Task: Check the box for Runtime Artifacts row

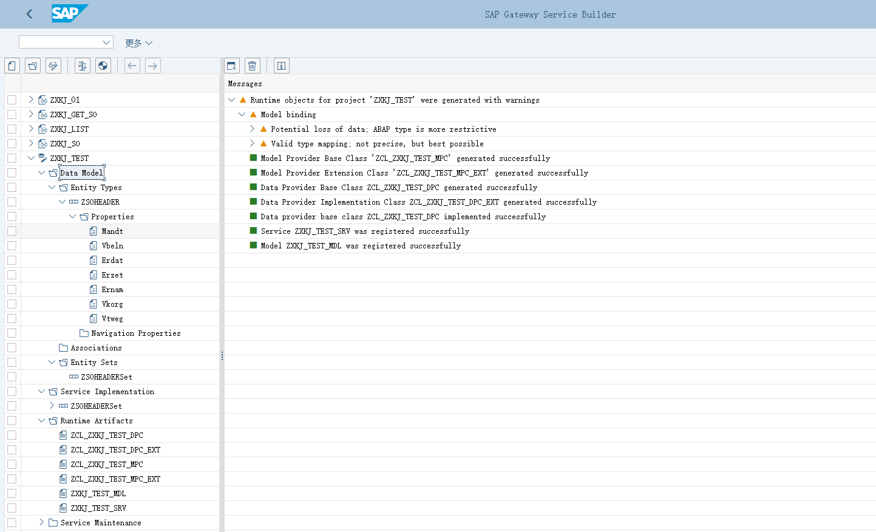Action: click(12, 420)
